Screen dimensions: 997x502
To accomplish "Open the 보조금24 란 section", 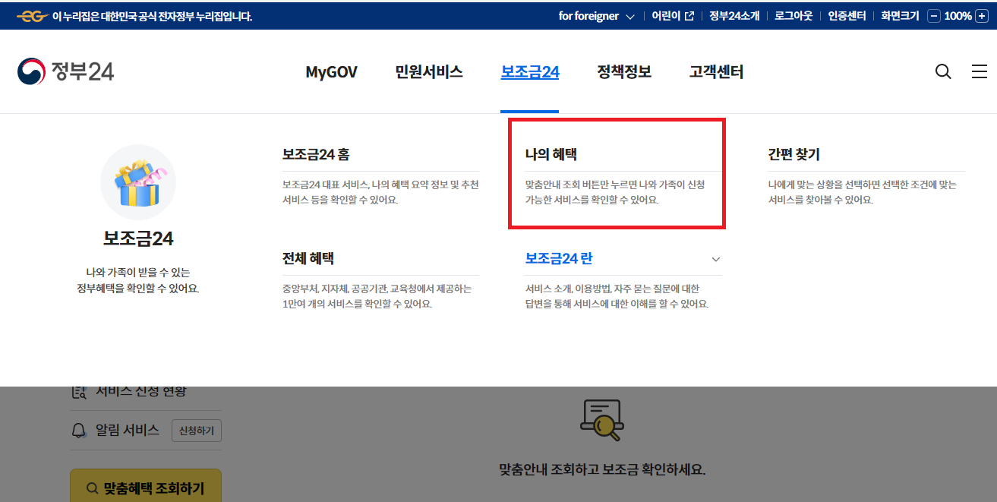I will 559,258.
